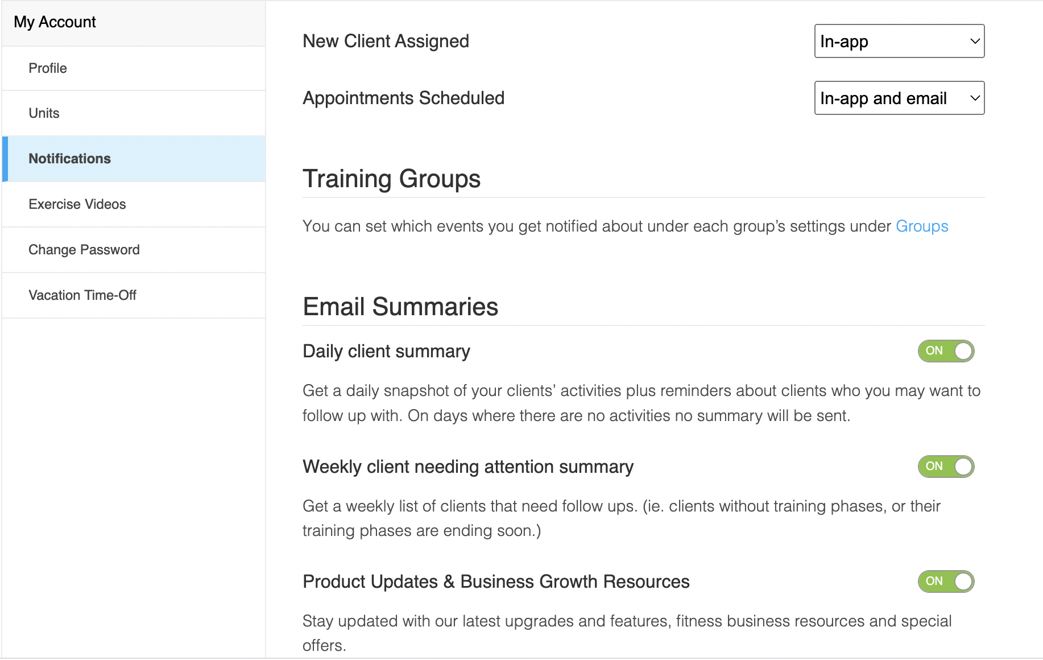The image size is (1043, 660).
Task: Open the Appointments Scheduled dropdown
Action: 899,98
